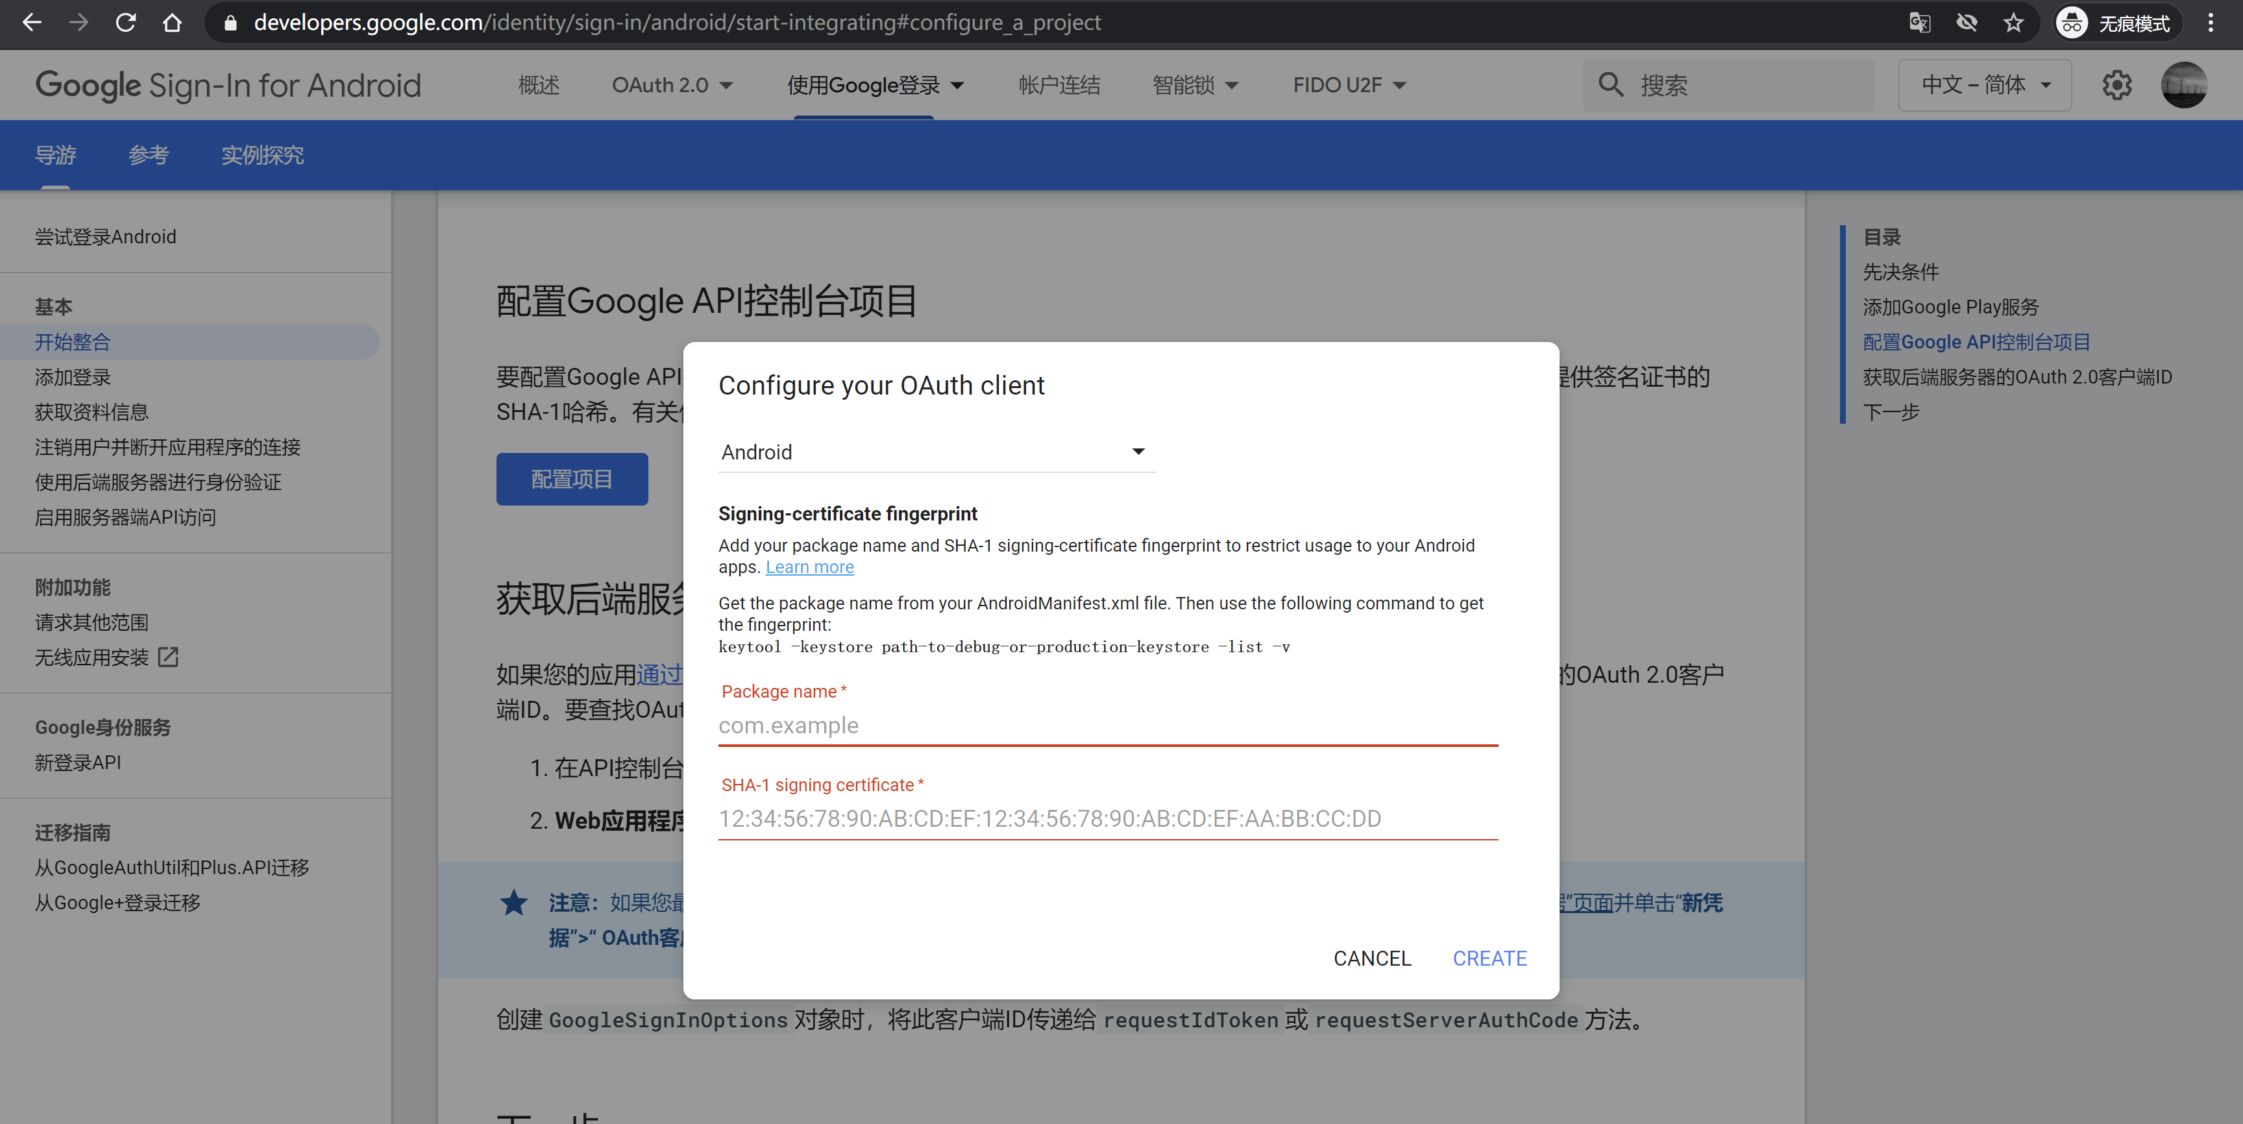The height and width of the screenshot is (1124, 2243).
Task: Click the 搜索 search field
Action: (x=1728, y=85)
